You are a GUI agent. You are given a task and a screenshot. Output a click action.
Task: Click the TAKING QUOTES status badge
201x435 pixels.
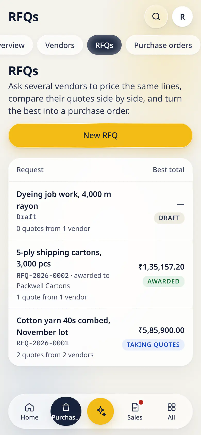(x=153, y=345)
